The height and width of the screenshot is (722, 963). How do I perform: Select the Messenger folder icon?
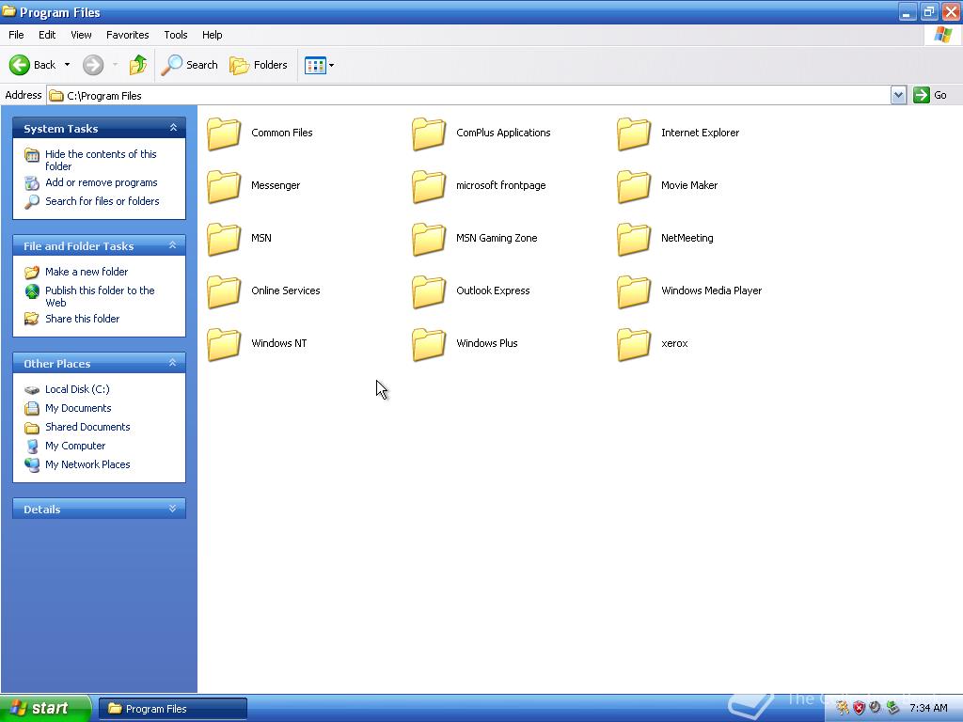pos(224,186)
